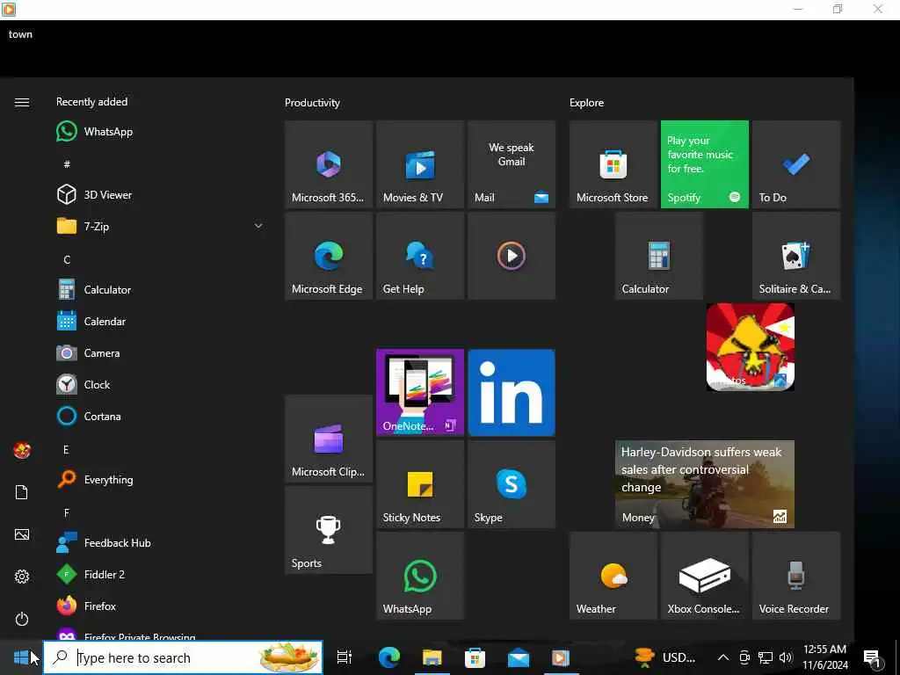This screenshot has height=675, width=900.
Task: Open the clock showing 12:55 AM
Action: tap(824, 657)
